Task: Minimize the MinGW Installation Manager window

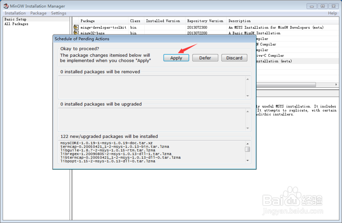Action: 312,6
